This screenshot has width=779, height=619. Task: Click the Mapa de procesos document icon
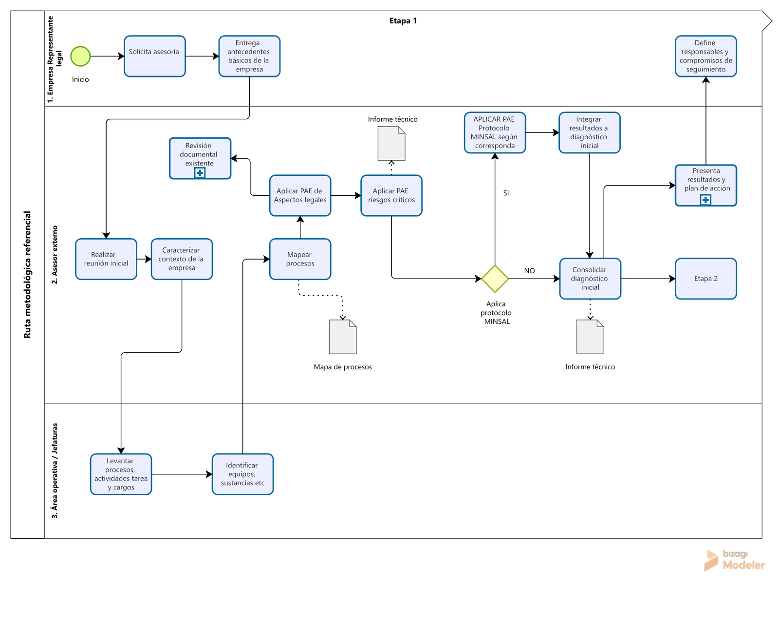343,337
